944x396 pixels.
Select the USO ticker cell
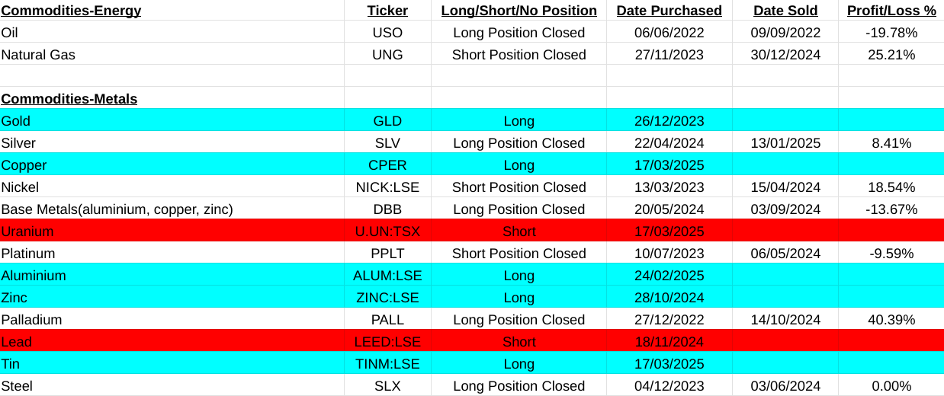387,33
